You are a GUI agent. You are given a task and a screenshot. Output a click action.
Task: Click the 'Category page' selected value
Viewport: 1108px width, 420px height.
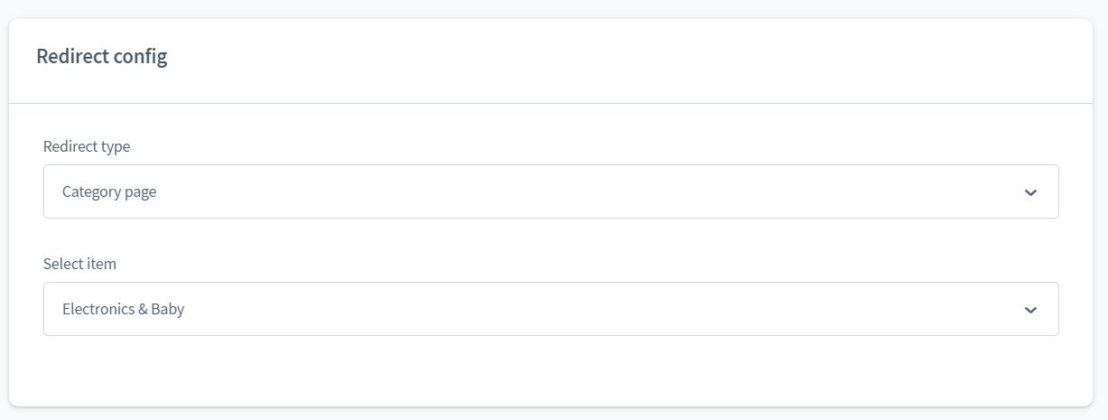pos(109,191)
